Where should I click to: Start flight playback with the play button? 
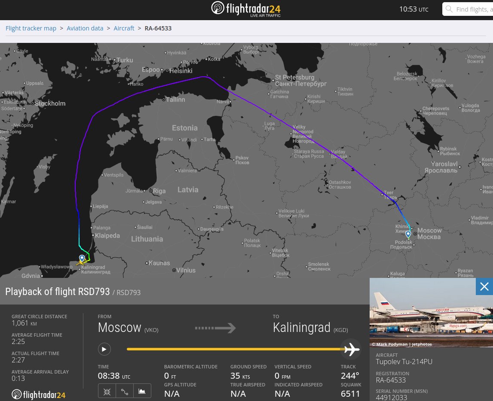click(x=104, y=349)
